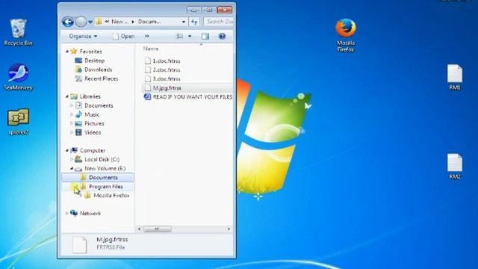
Task: Click the Open toolbar button
Action: tap(123, 37)
